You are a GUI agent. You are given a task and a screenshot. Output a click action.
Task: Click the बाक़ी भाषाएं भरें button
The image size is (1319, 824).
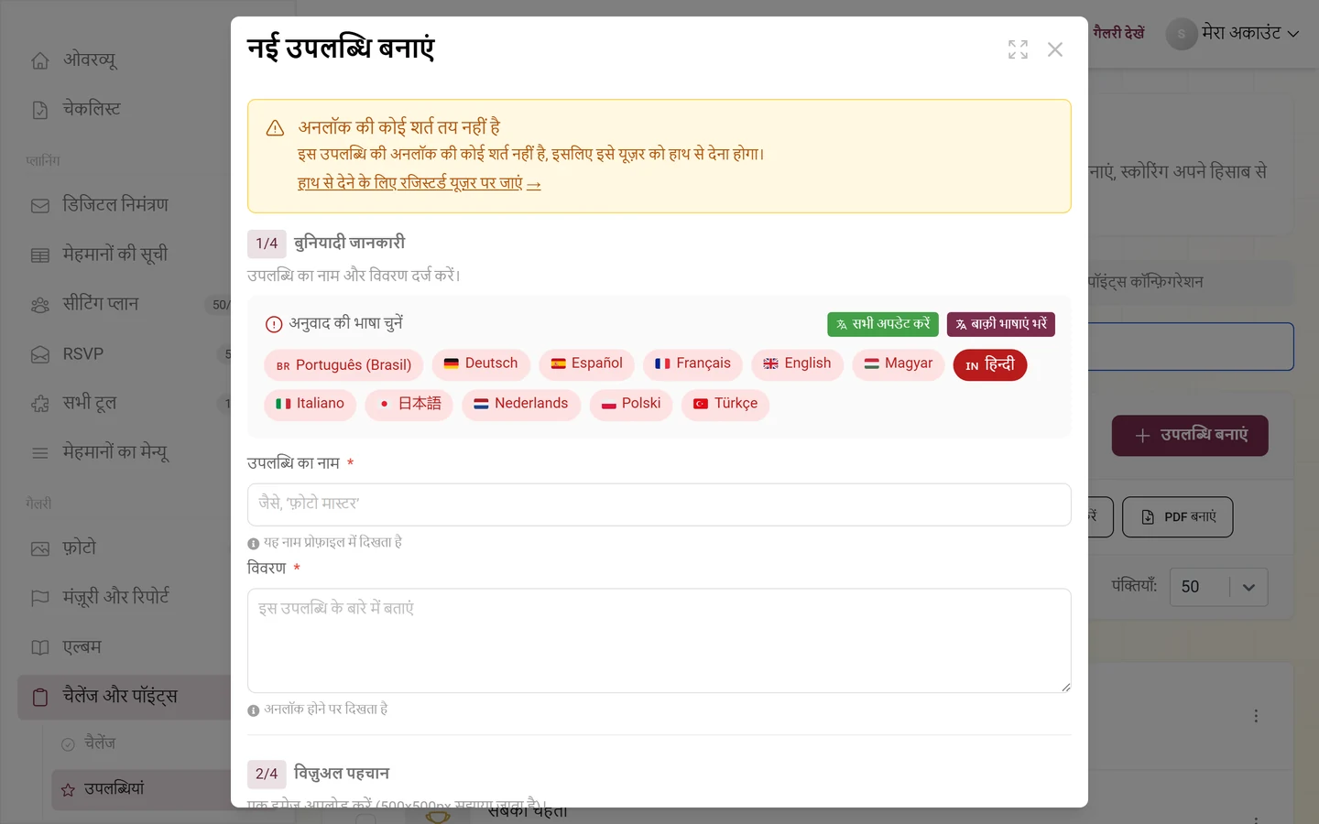[1001, 324]
